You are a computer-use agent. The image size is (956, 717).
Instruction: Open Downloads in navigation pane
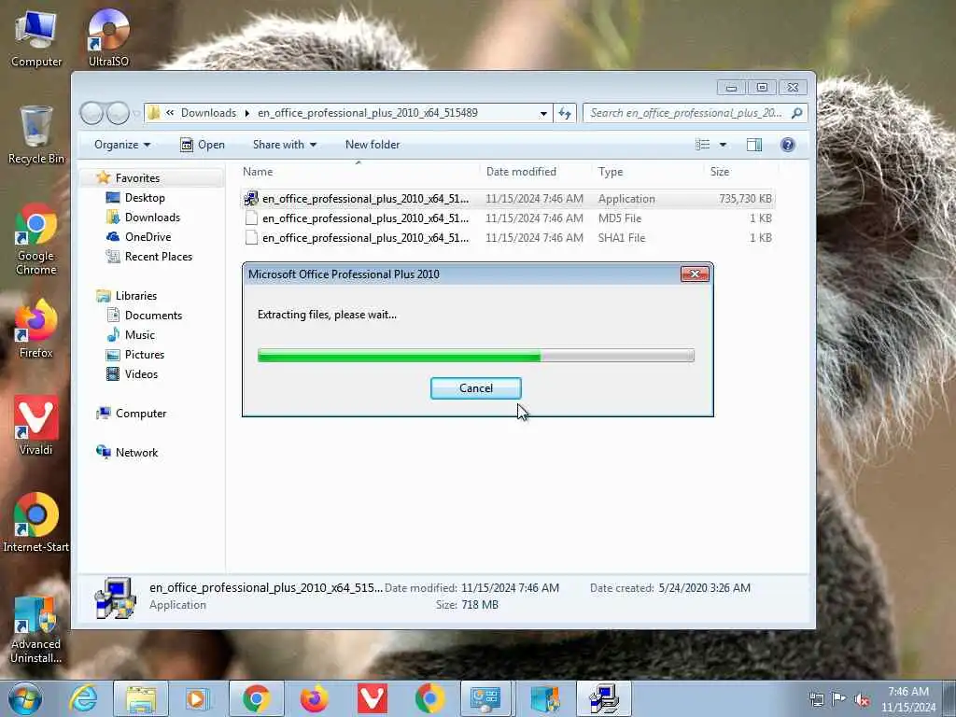tap(152, 217)
